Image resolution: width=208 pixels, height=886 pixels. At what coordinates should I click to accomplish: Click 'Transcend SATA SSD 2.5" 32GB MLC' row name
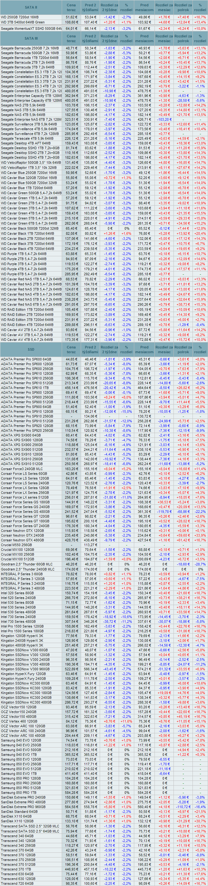point(30,826)
